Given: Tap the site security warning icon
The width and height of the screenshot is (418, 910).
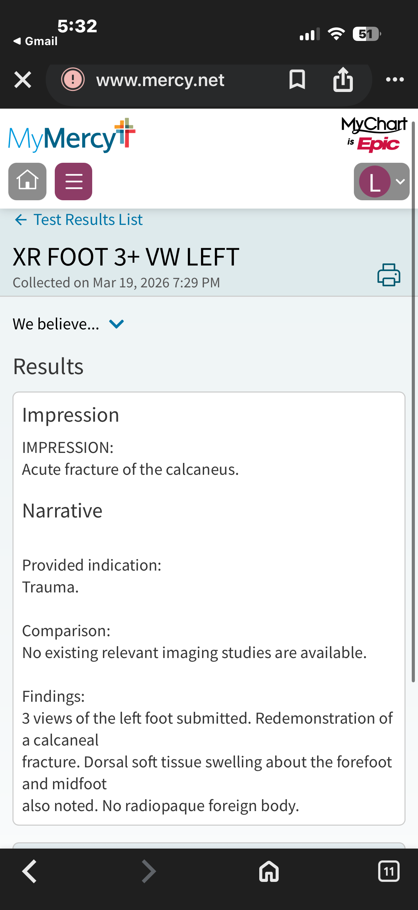Looking at the screenshot, I should coord(73,79).
